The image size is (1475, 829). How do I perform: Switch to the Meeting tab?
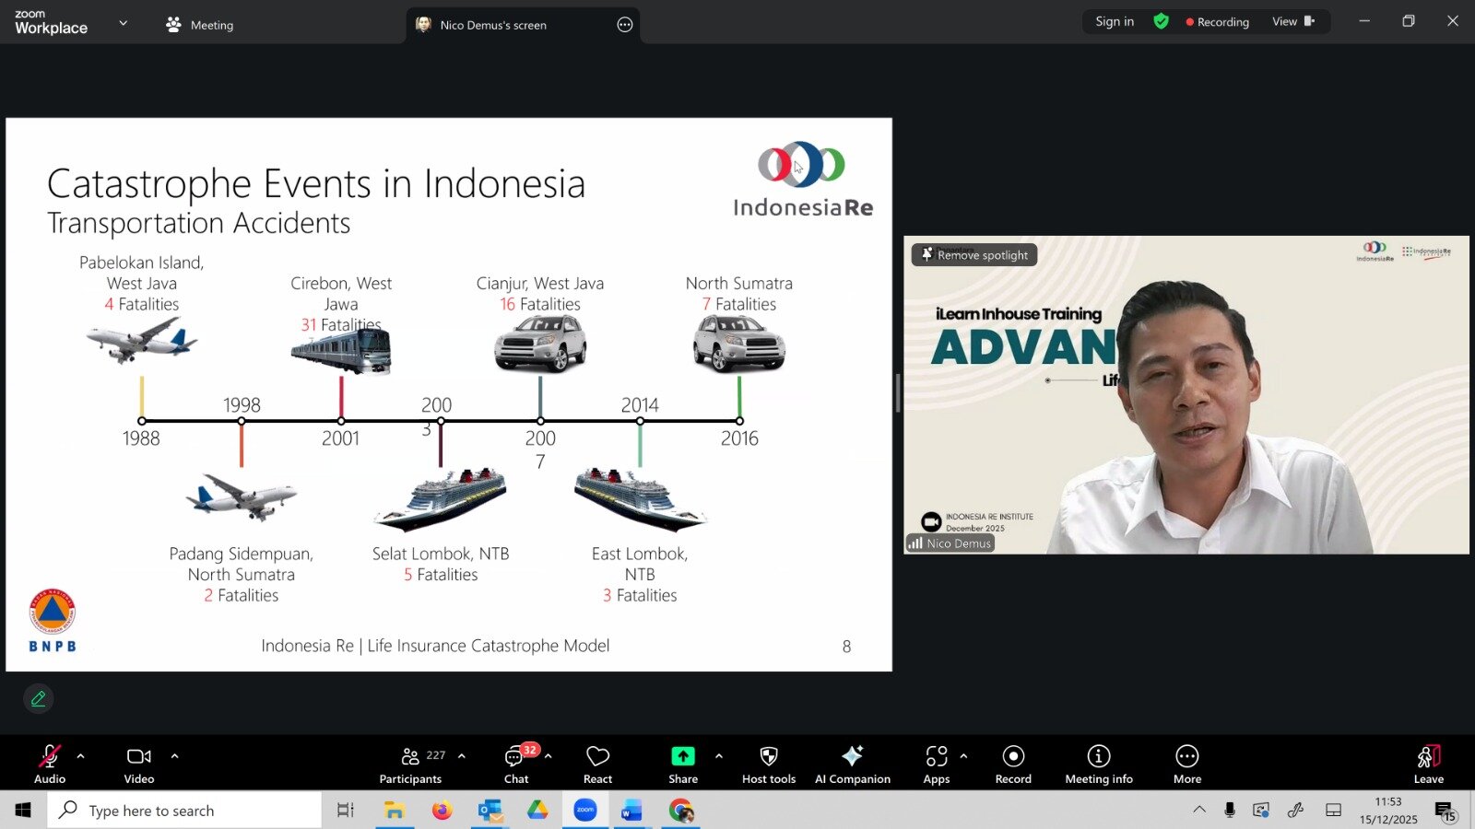point(200,25)
